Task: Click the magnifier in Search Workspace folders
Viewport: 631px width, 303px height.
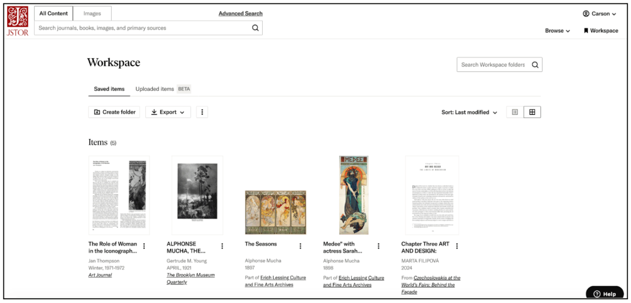Action: (535, 64)
